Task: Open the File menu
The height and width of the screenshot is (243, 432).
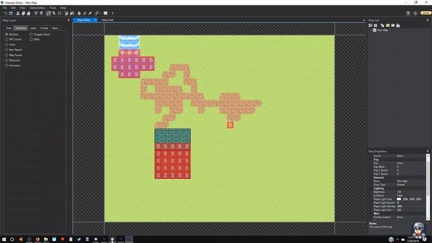Action: click(x=5, y=7)
